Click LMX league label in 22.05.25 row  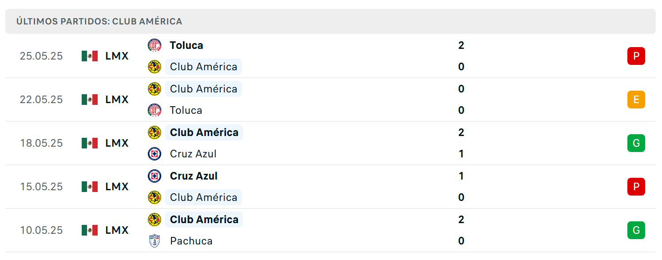pyautogui.click(x=117, y=100)
